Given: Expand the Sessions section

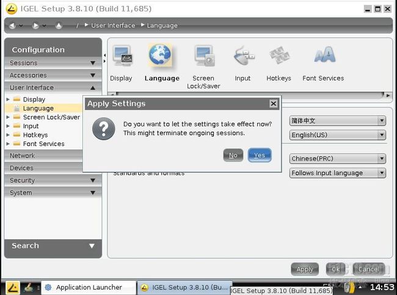Looking at the screenshot, I should [53, 62].
